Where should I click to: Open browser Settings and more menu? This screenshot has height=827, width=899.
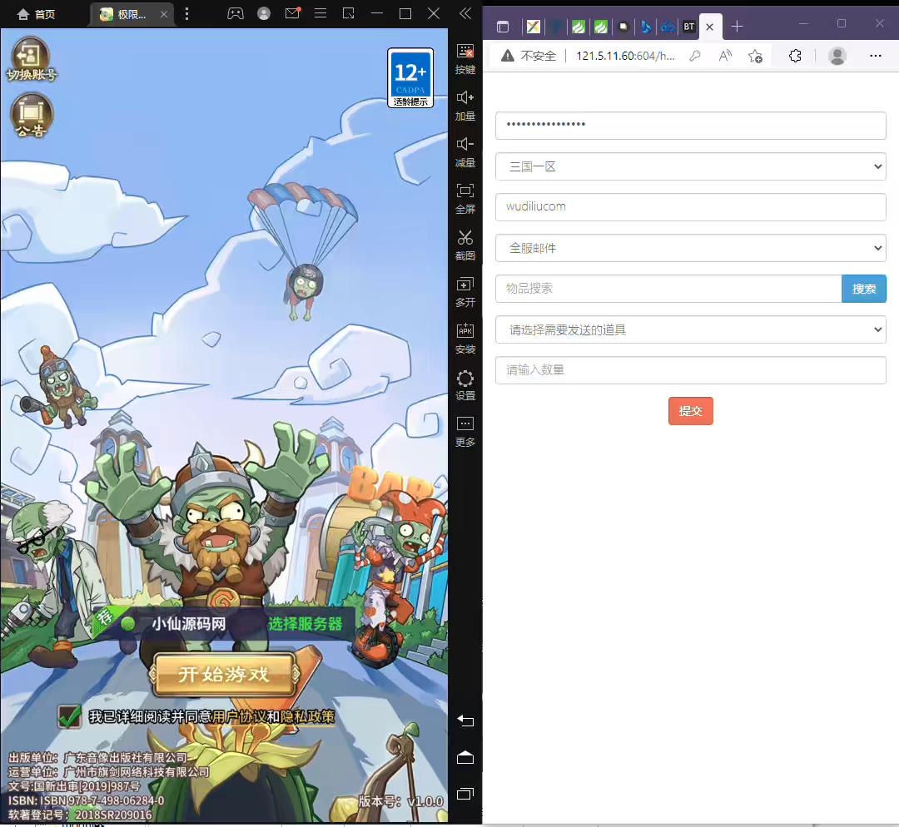pos(875,56)
